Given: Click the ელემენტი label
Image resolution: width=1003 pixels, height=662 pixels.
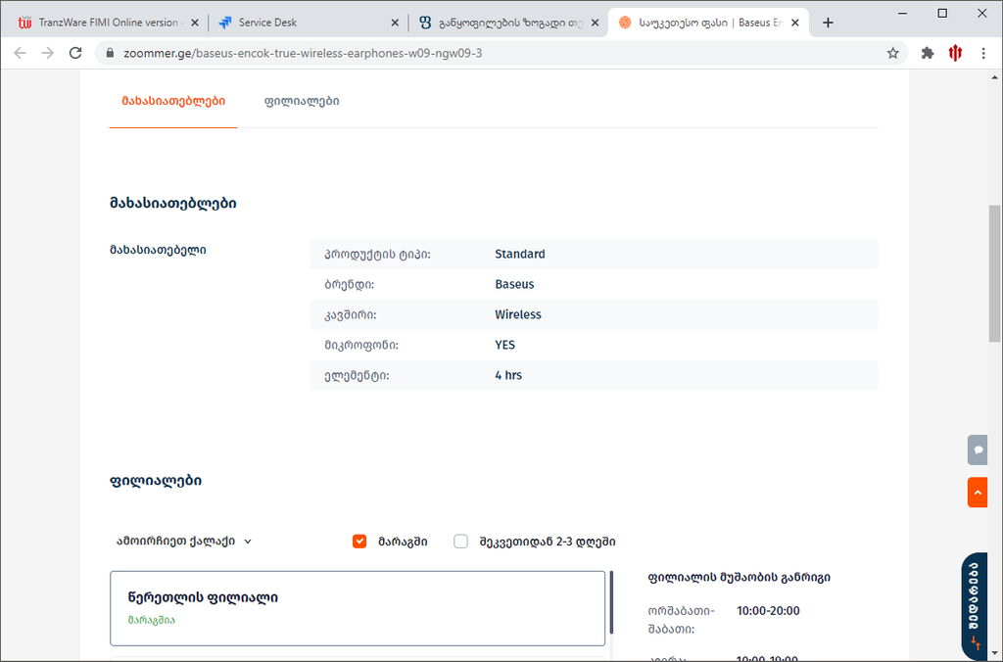Looking at the screenshot, I should pyautogui.click(x=357, y=375).
